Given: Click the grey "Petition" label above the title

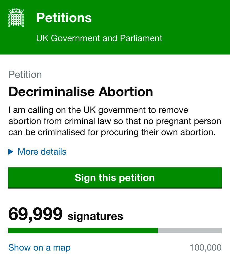Looking at the screenshot, I should click(x=25, y=75).
